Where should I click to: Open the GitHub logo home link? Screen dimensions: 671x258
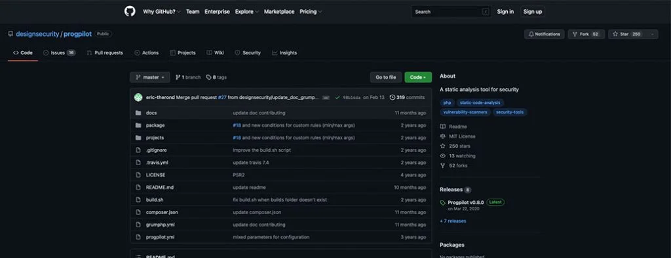[130, 12]
